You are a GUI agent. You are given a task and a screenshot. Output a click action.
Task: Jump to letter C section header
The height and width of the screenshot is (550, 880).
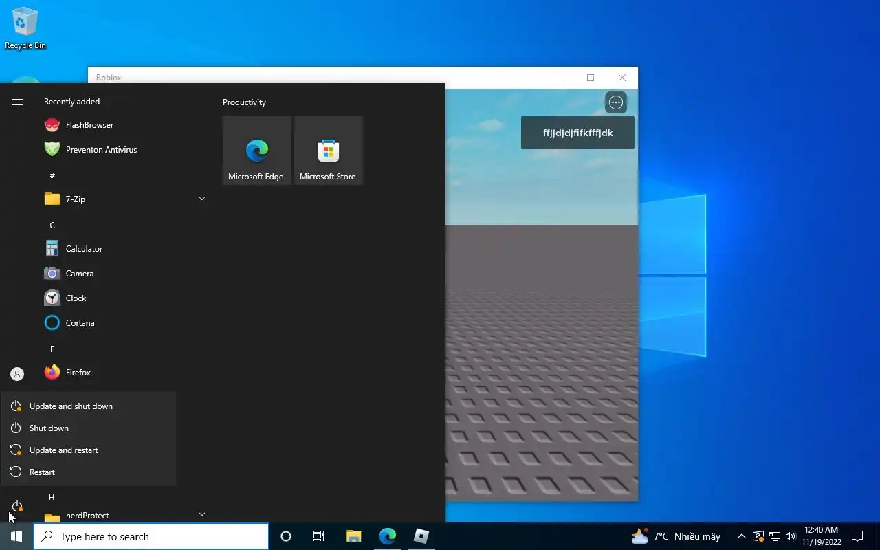click(52, 225)
